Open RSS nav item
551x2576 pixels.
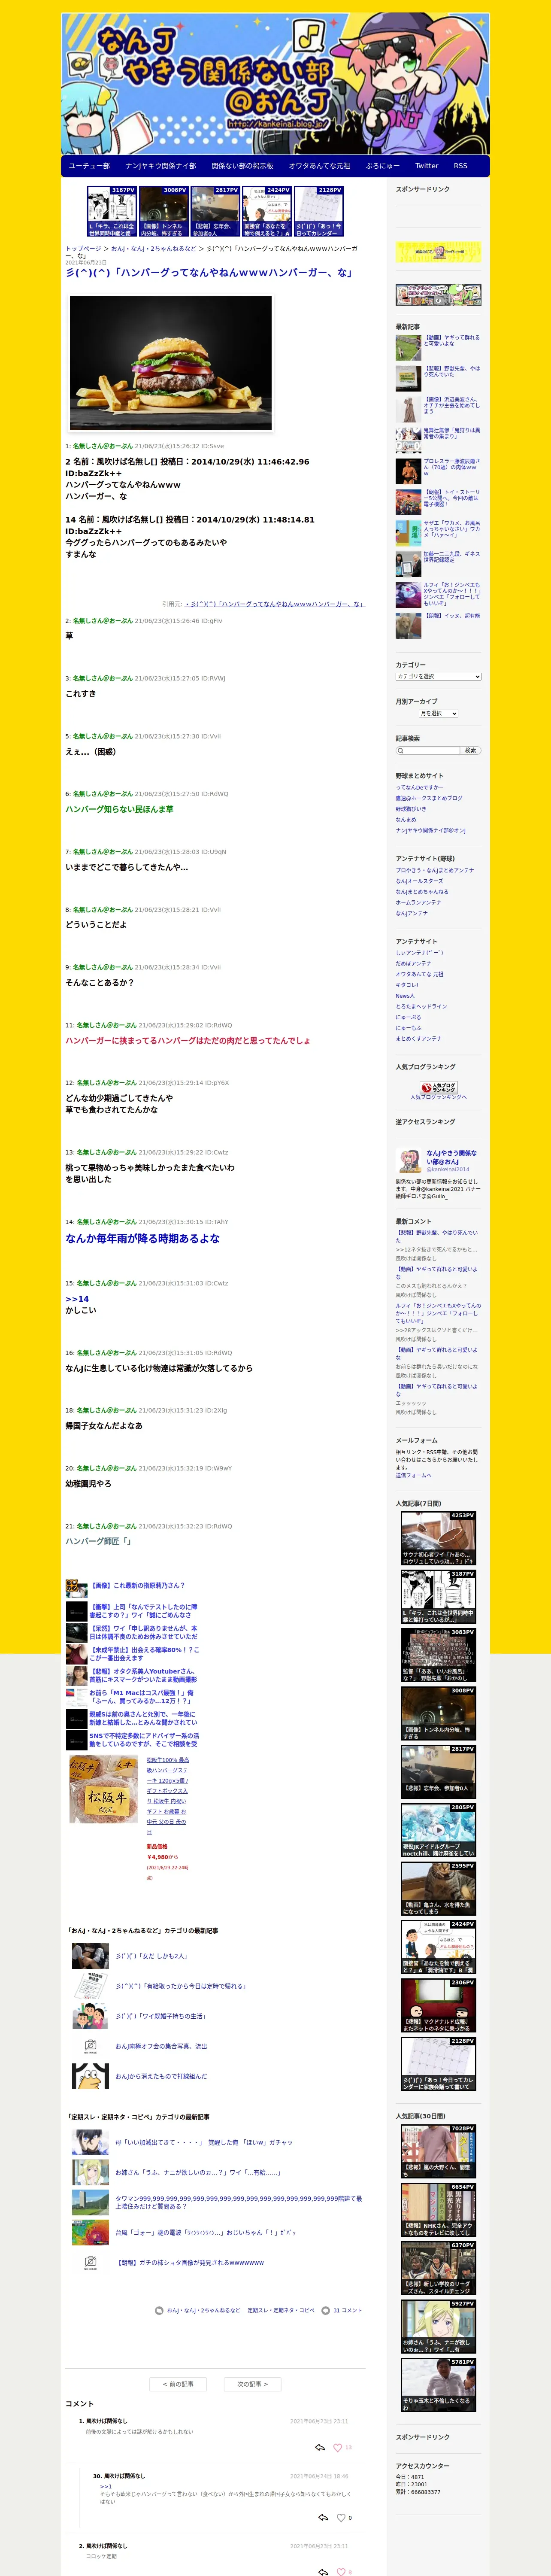[460, 166]
